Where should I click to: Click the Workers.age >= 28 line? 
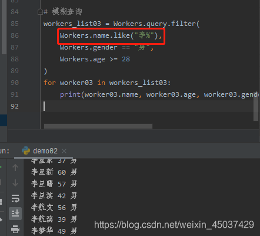pyautogui.click(x=95, y=59)
